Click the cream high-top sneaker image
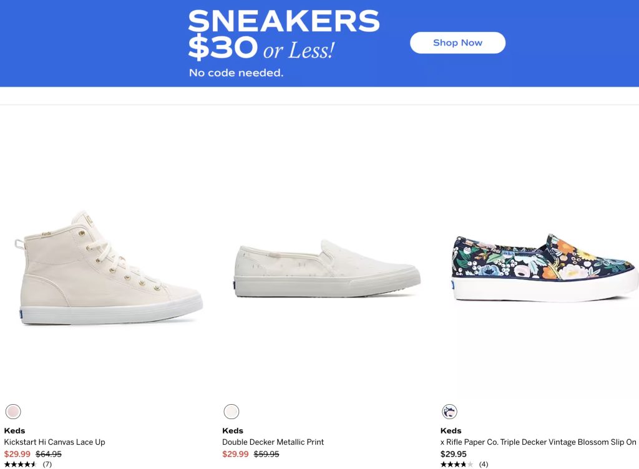 tap(108, 268)
